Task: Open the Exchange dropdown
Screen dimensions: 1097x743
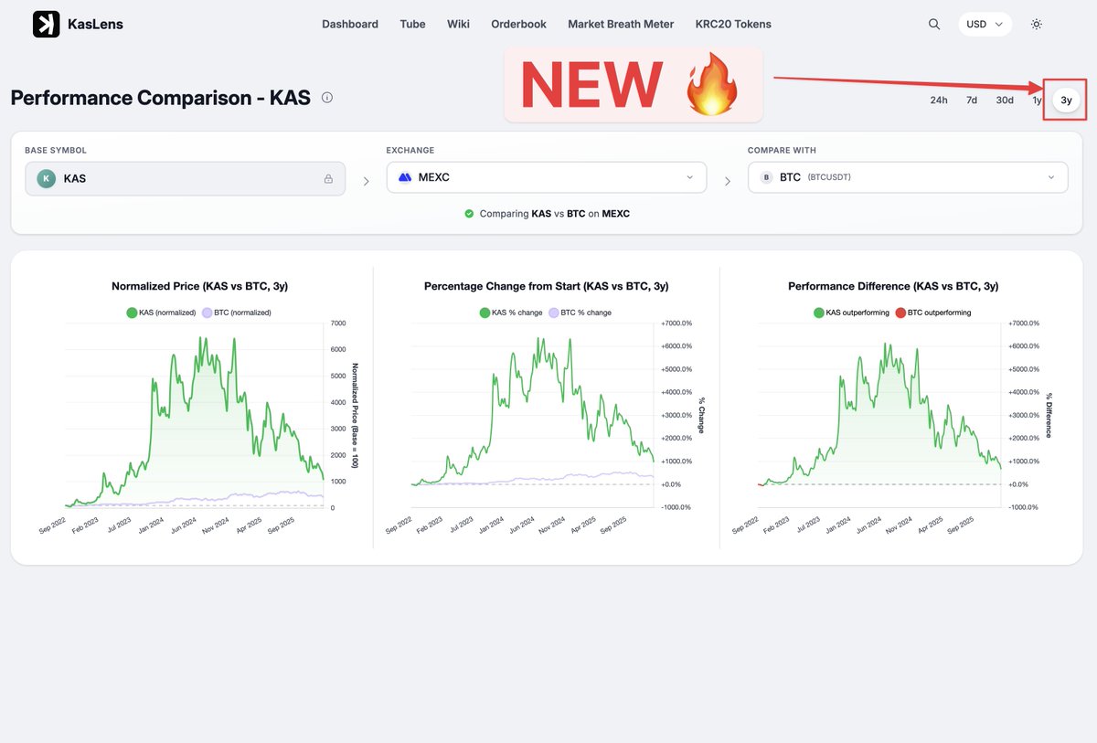Action: 546,176
